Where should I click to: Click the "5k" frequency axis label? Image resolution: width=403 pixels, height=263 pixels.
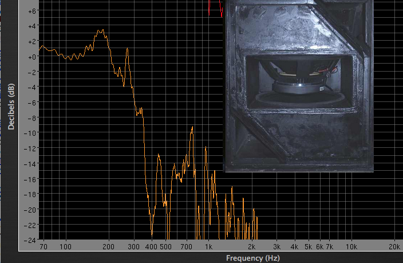coord(309,247)
